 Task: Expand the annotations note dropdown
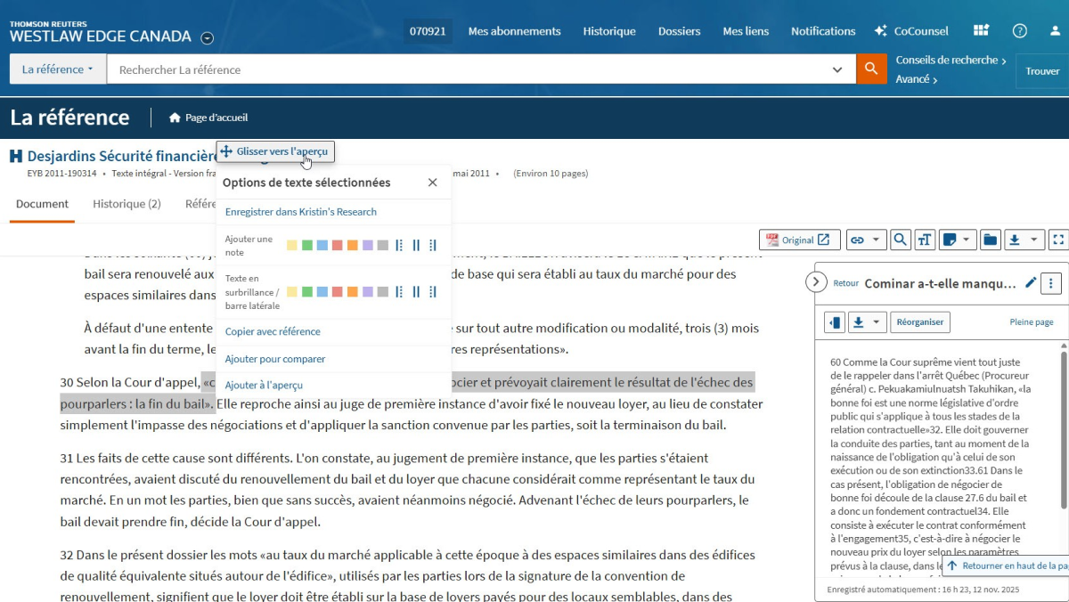966,240
